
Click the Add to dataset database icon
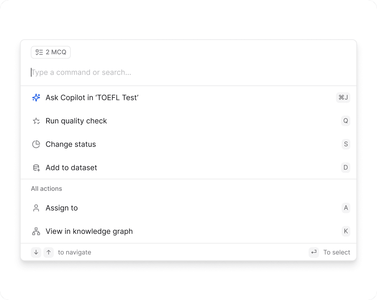click(36, 168)
